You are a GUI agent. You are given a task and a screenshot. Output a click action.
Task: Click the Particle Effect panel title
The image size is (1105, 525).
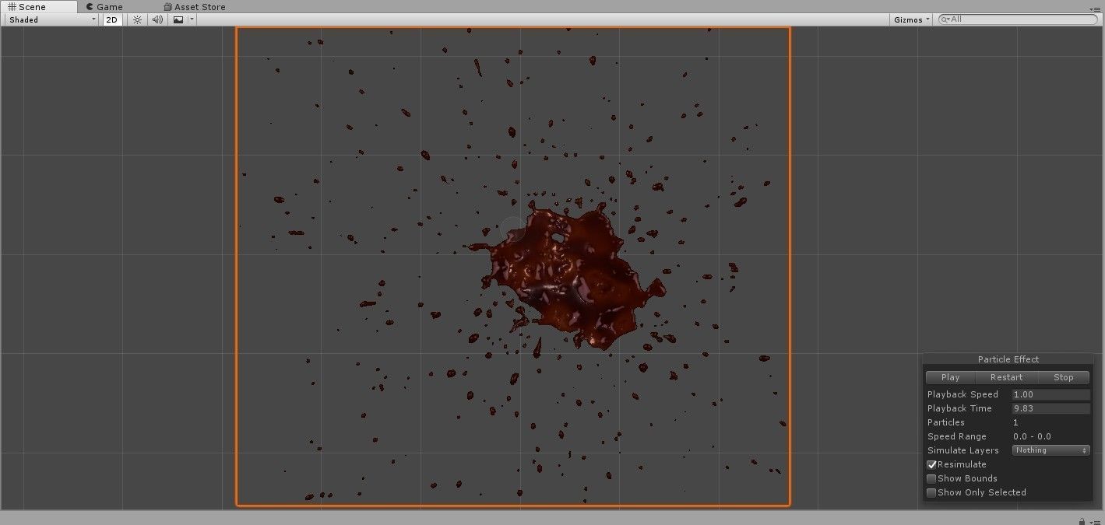1008,359
